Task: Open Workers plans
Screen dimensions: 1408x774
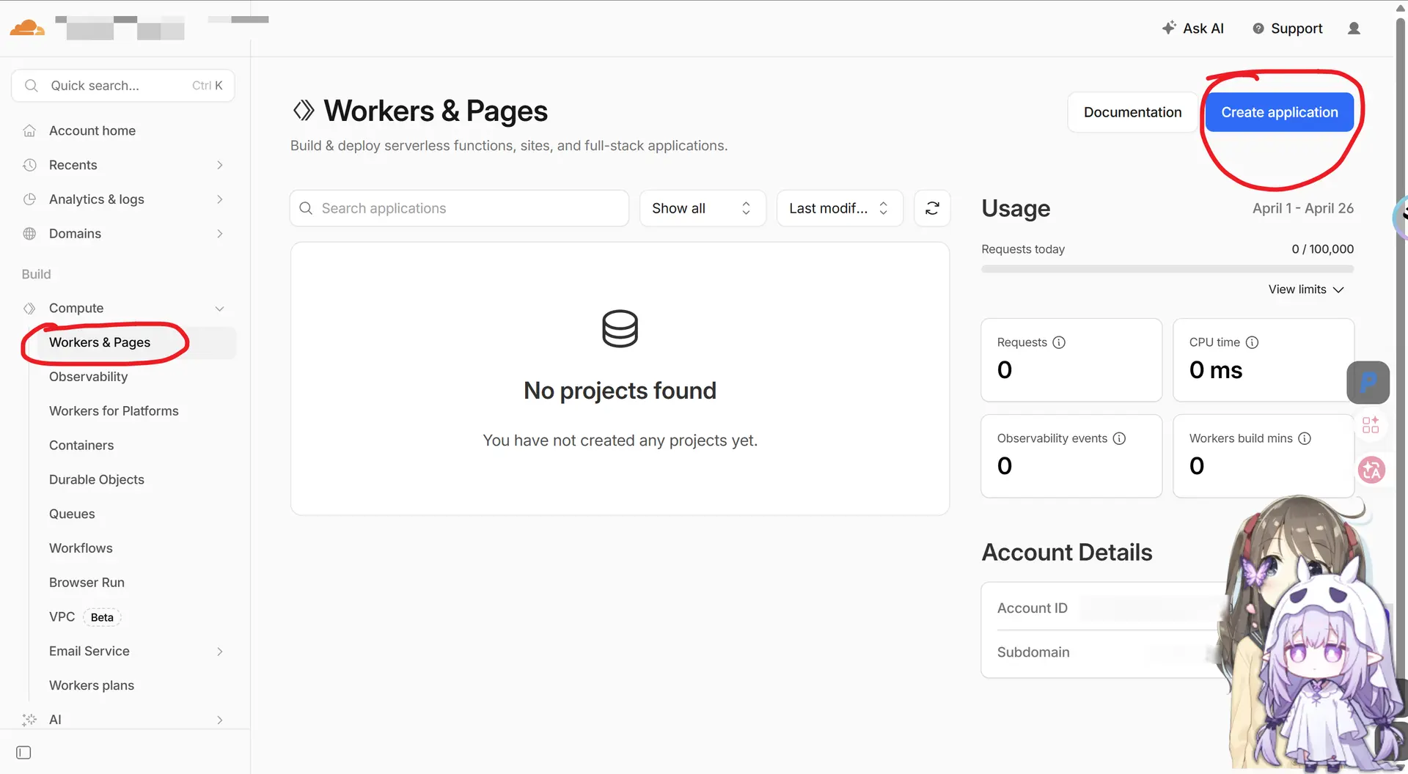Action: tap(92, 685)
